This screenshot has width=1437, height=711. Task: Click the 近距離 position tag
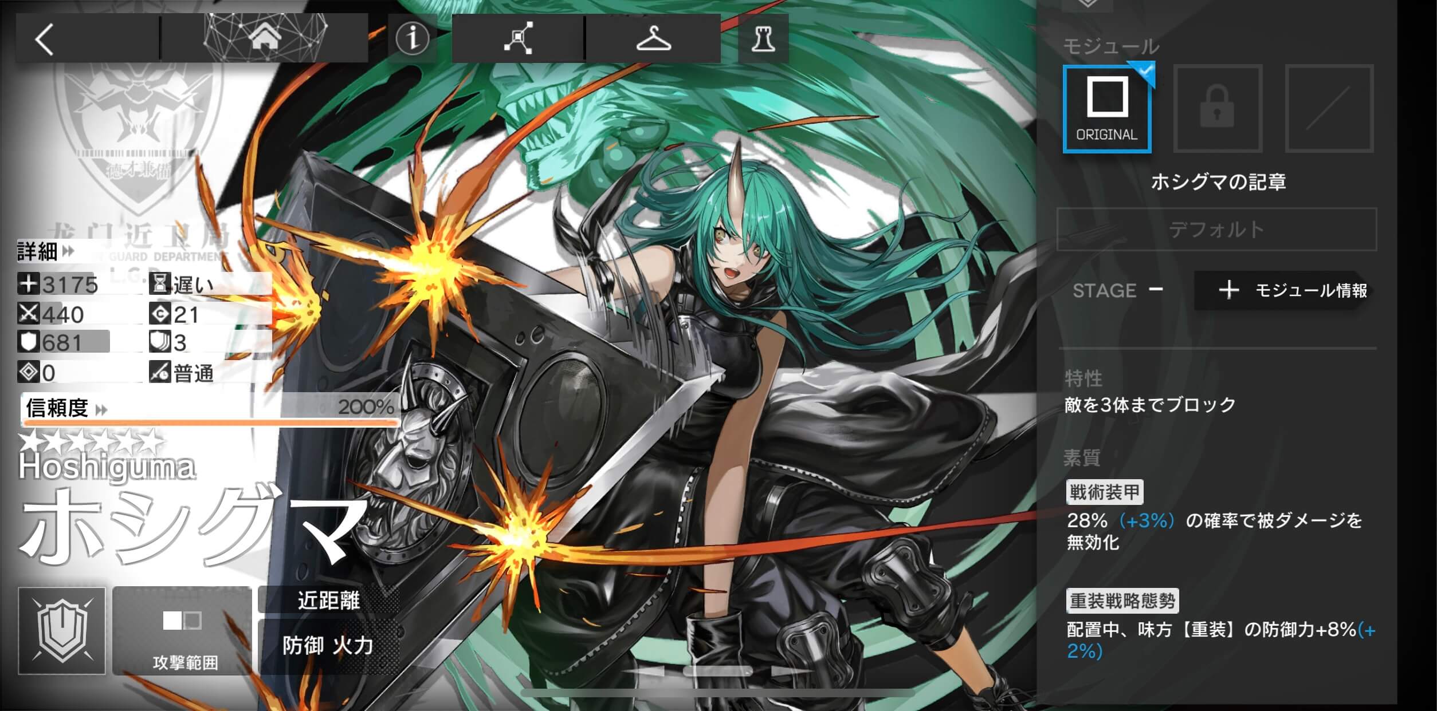[328, 600]
